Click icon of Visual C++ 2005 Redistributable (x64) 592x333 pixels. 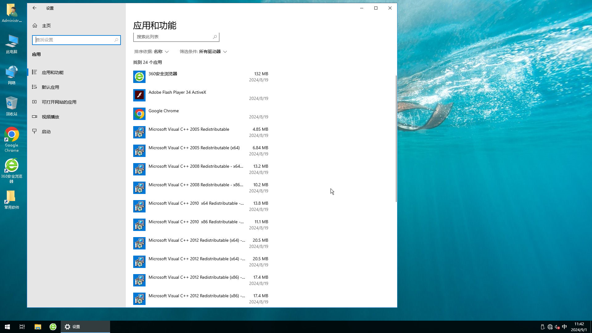pyautogui.click(x=139, y=151)
